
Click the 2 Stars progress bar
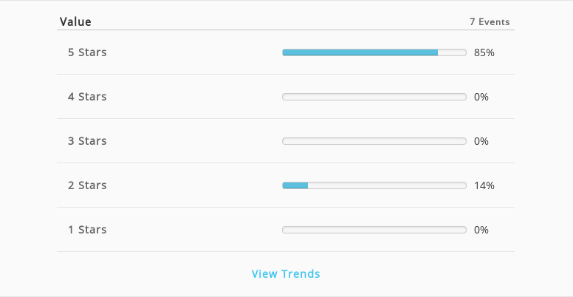(374, 185)
